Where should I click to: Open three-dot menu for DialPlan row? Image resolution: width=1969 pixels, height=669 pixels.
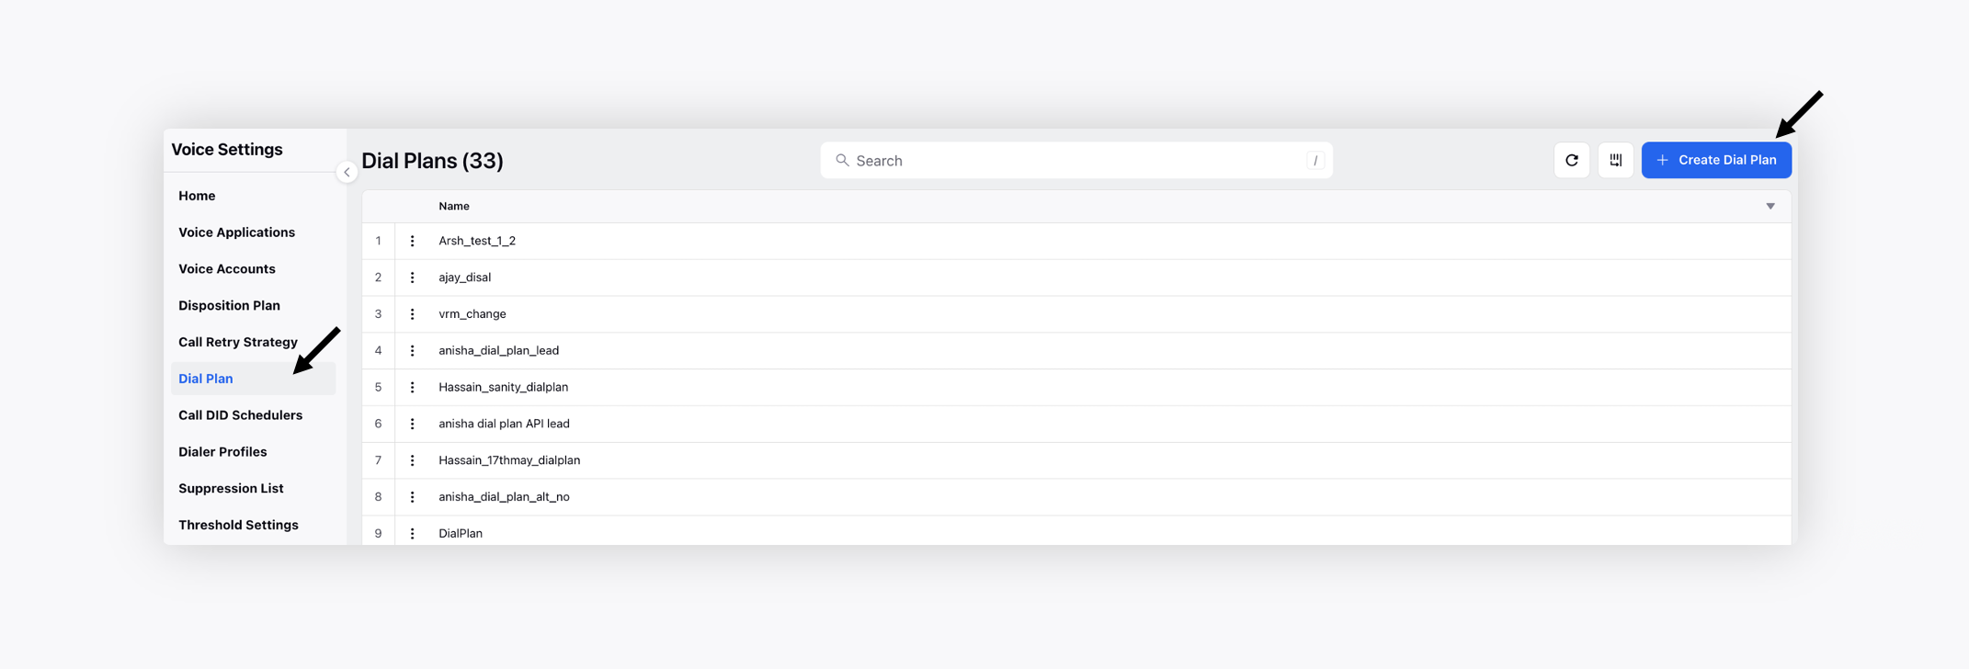coord(412,533)
